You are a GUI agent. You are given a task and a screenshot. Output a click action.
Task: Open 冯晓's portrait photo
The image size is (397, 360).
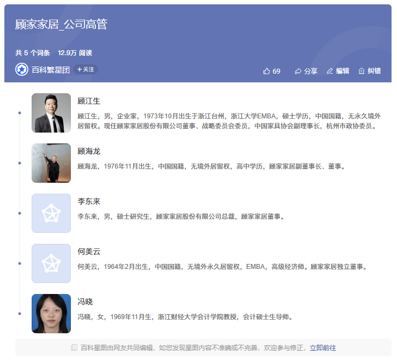[51, 314]
